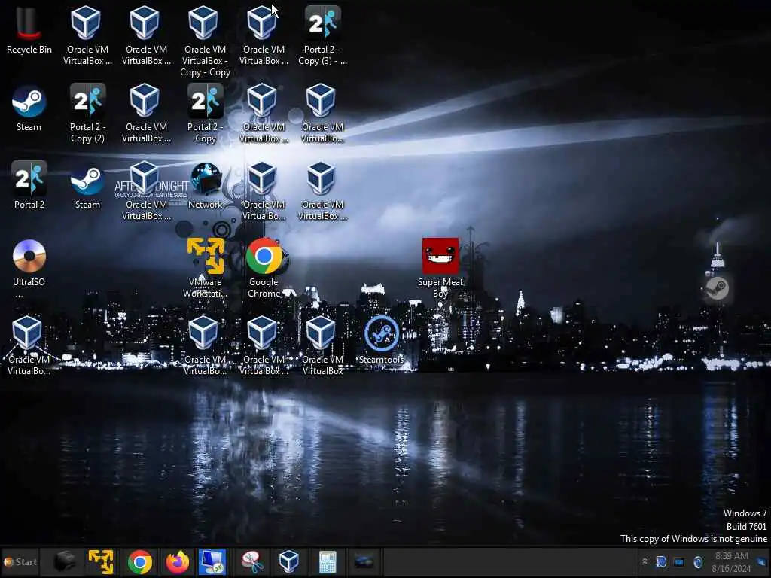
Task: Select the Steamtools desktop icon
Action: pos(381,340)
